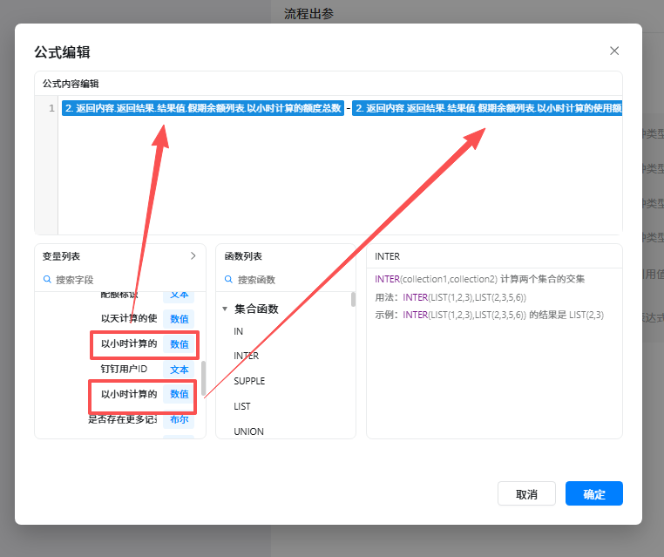Click the 流程出参 heading in background page
The width and height of the screenshot is (664, 557).
(x=308, y=14)
